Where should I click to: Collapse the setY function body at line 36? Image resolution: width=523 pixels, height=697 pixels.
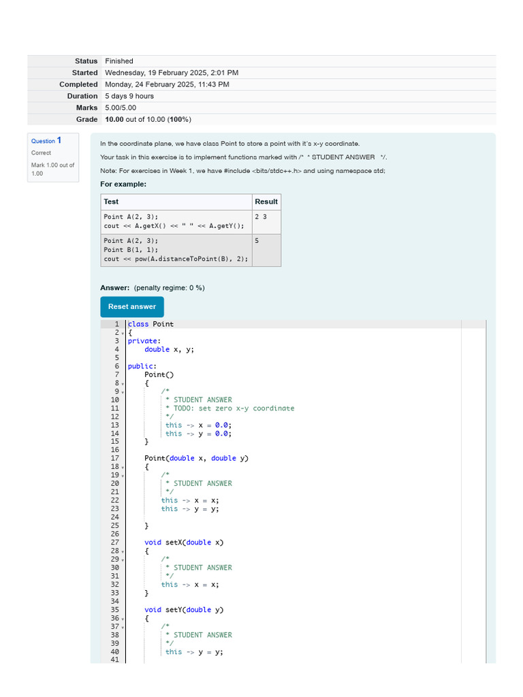pyautogui.click(x=123, y=619)
